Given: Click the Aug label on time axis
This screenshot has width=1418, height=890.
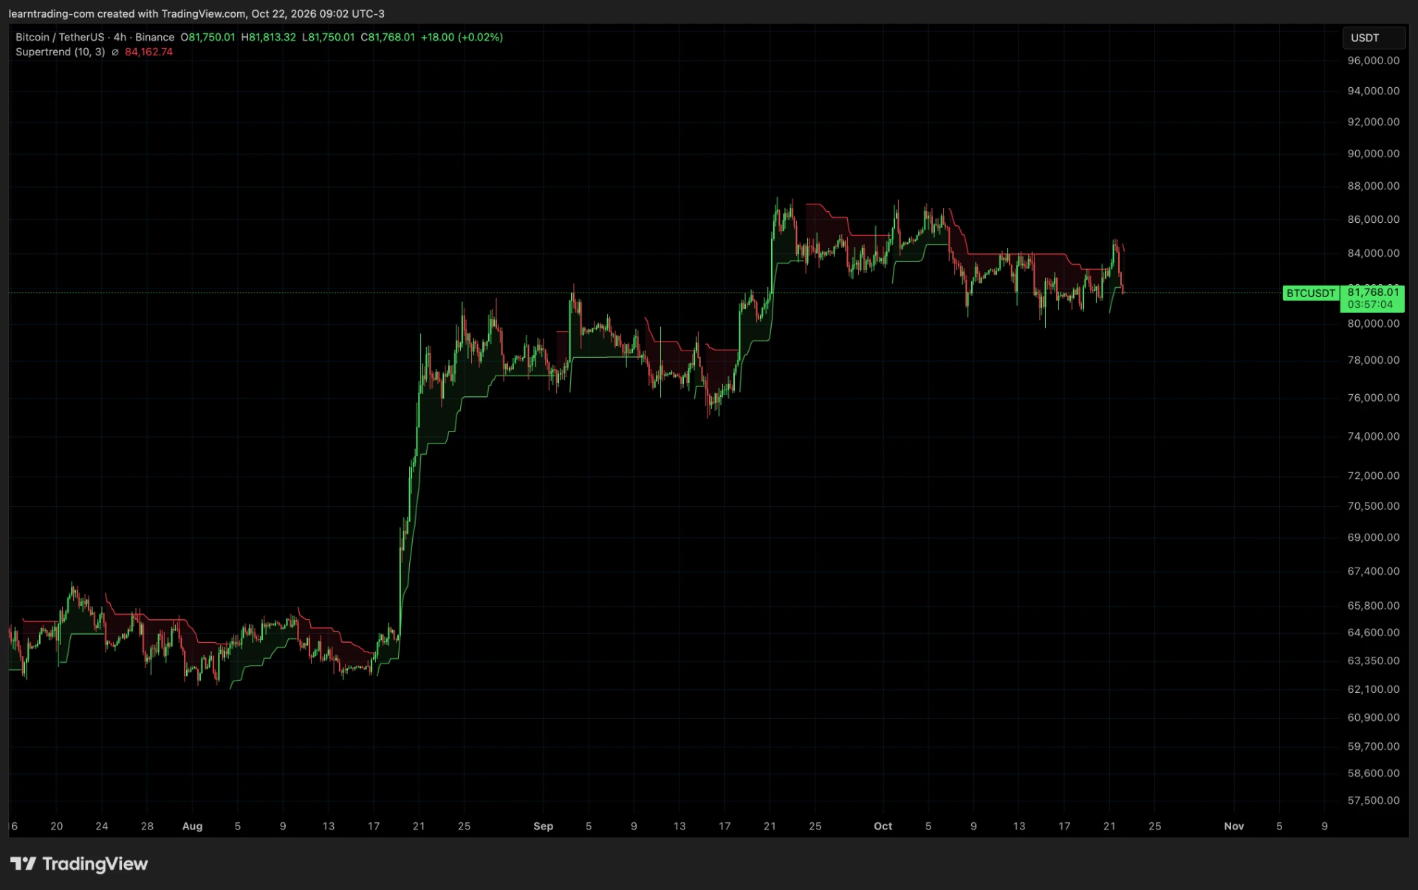Looking at the screenshot, I should [192, 826].
